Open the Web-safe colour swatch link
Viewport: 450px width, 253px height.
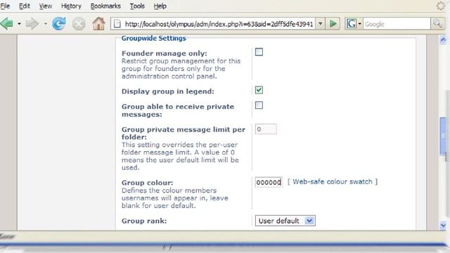[333, 181]
